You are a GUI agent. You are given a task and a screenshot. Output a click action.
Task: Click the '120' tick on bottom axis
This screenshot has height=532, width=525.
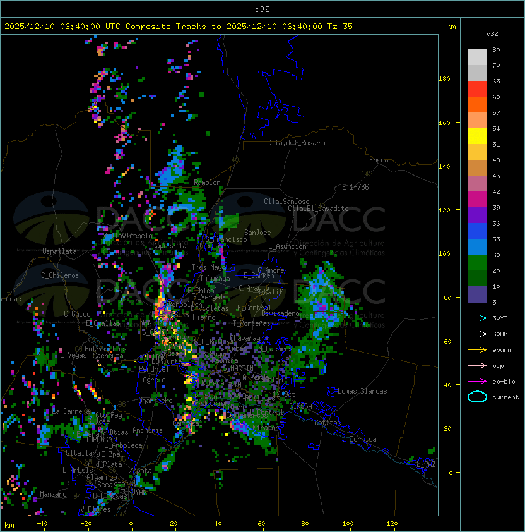click(x=392, y=524)
